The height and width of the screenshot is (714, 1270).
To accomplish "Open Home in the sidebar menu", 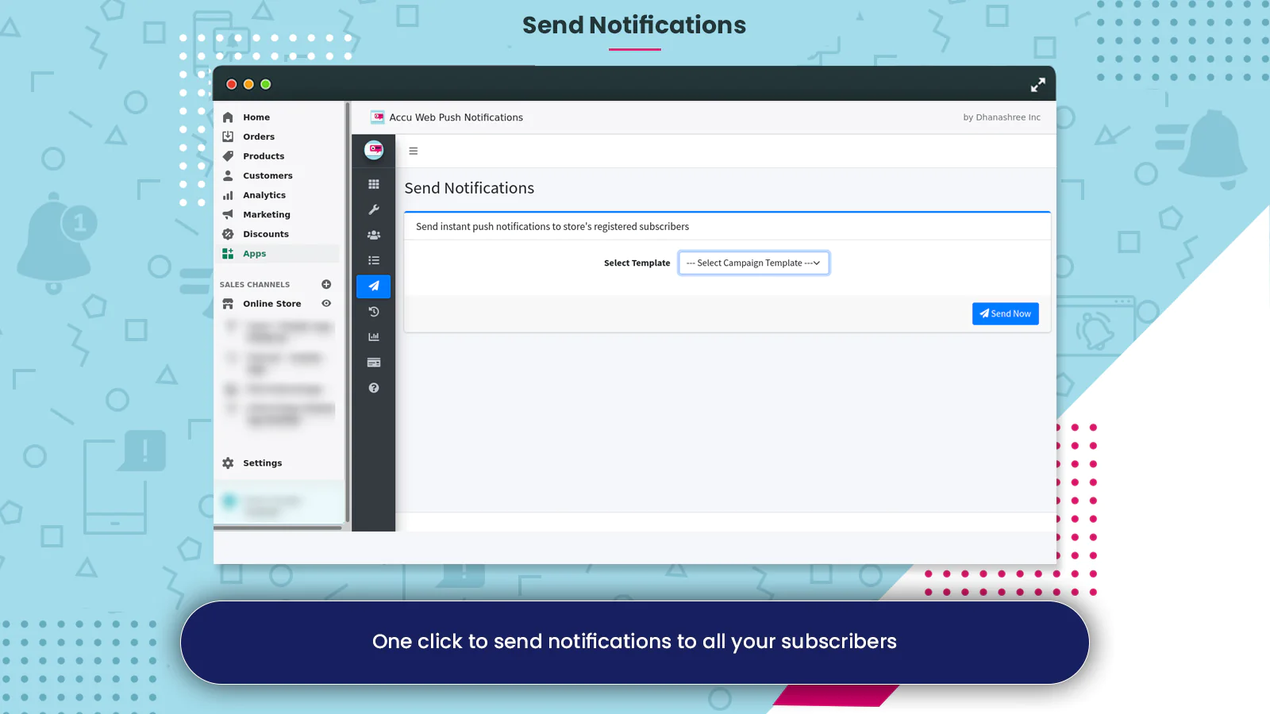I will pyautogui.click(x=256, y=117).
